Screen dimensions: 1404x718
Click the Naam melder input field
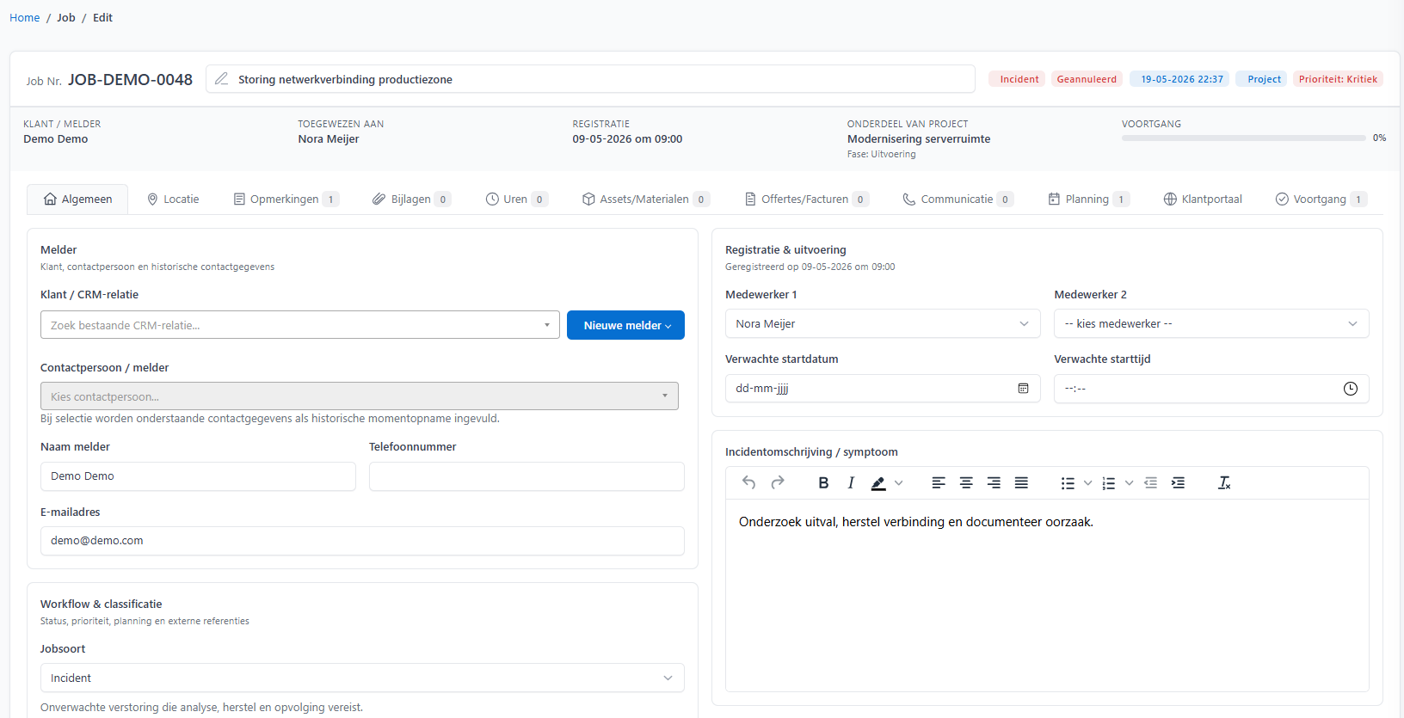pos(198,476)
